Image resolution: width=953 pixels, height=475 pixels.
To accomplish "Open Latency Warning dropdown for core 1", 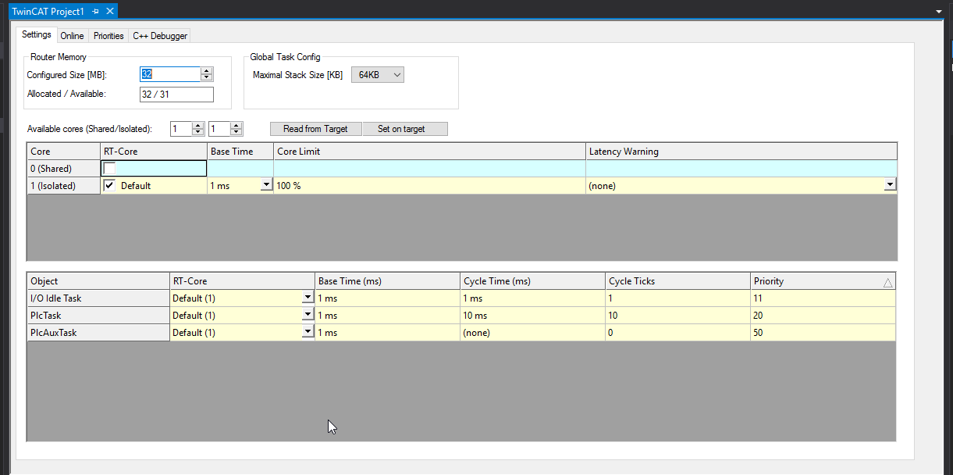I will tap(890, 185).
